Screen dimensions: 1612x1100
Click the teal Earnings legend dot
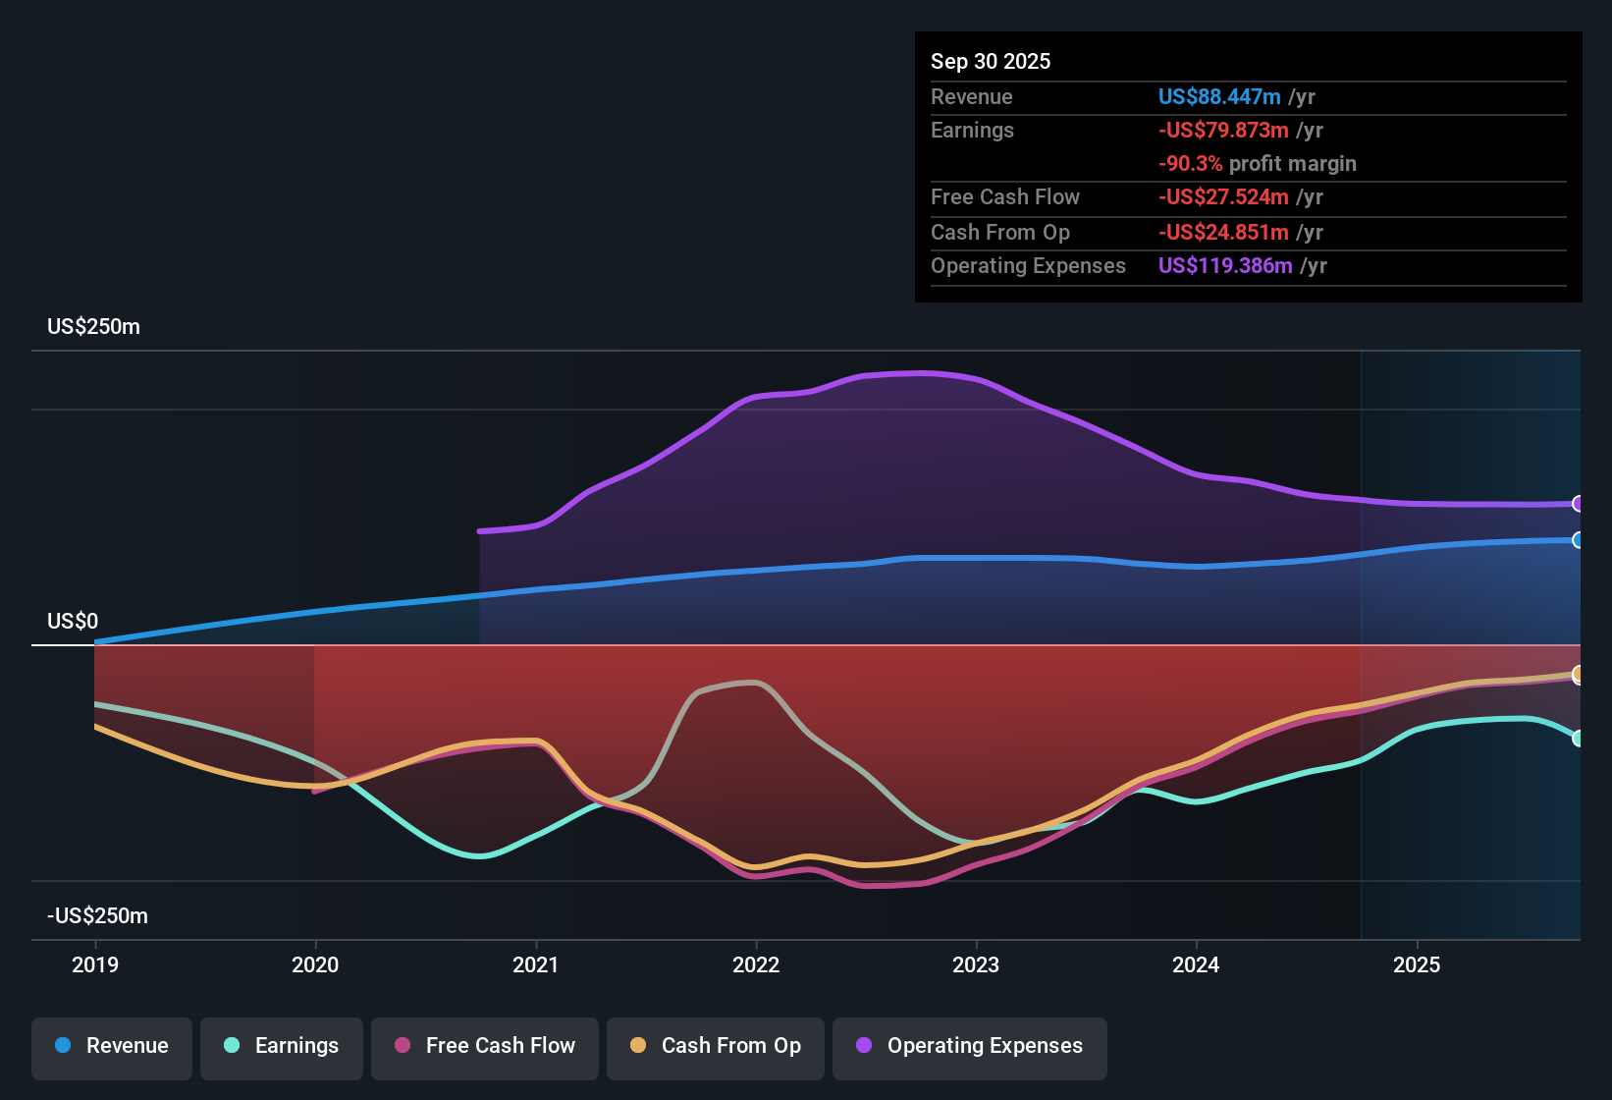tap(232, 1045)
